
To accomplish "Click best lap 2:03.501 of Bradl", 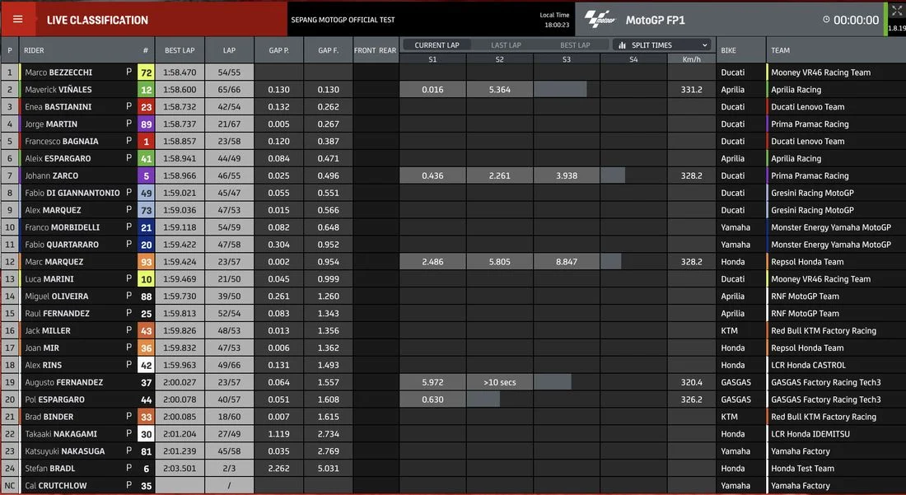I will tap(180, 469).
